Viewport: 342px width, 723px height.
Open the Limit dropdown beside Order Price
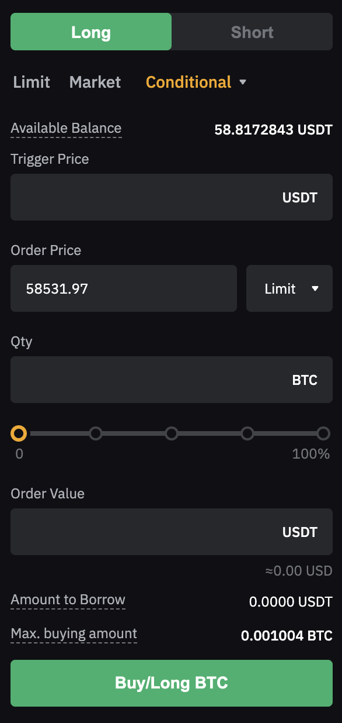coord(289,288)
